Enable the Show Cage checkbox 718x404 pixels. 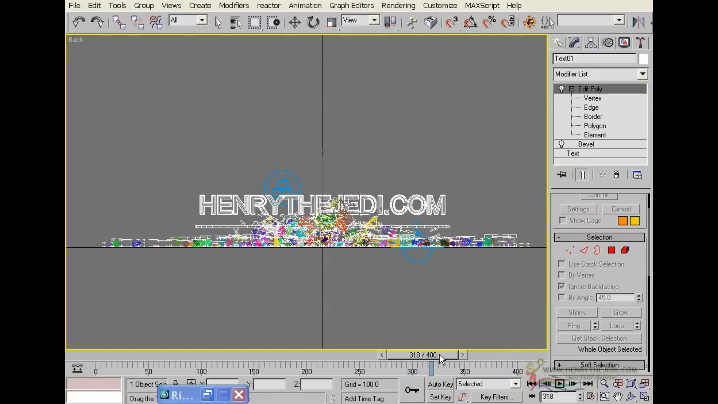point(562,220)
